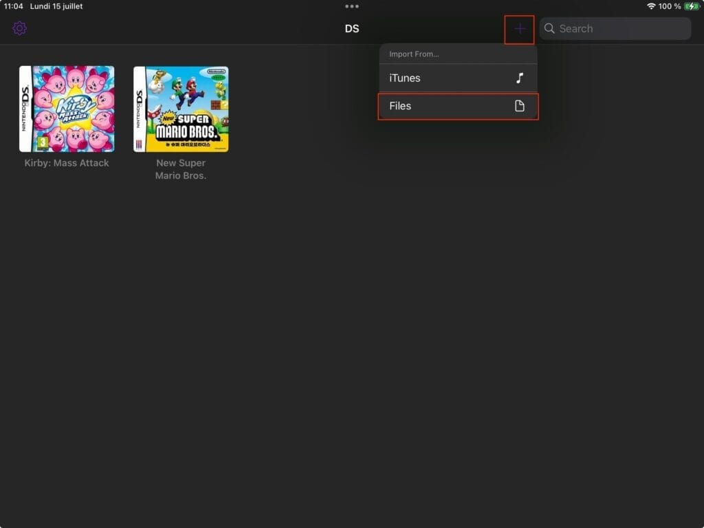Tap the 11:04 clock in status bar

pos(14,6)
